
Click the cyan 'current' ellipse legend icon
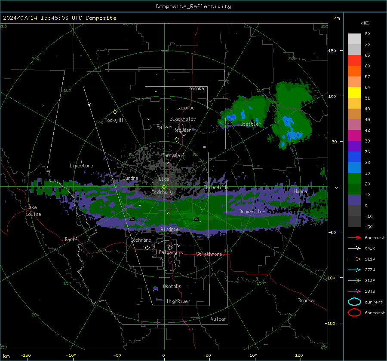pyautogui.click(x=354, y=302)
